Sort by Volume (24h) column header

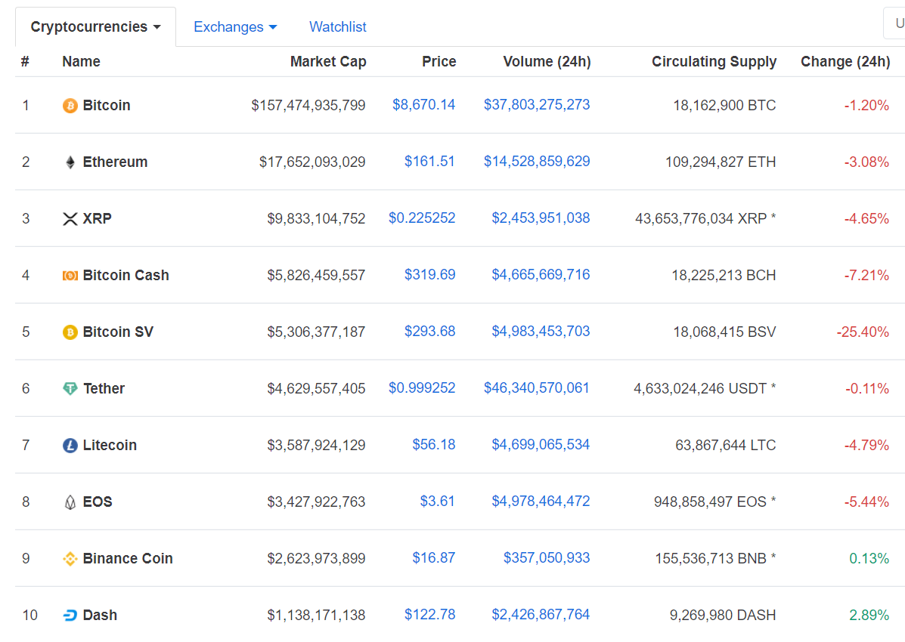tap(547, 62)
